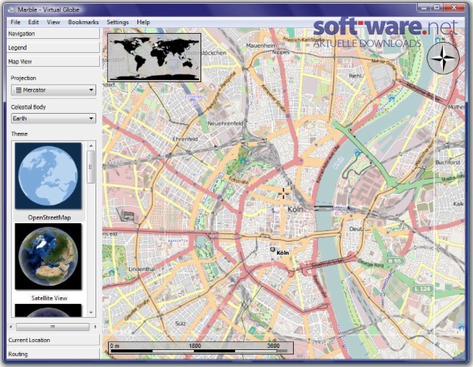Screen dimensions: 473x367
Task: Click the large 'Köln' city name label
Action: point(295,209)
